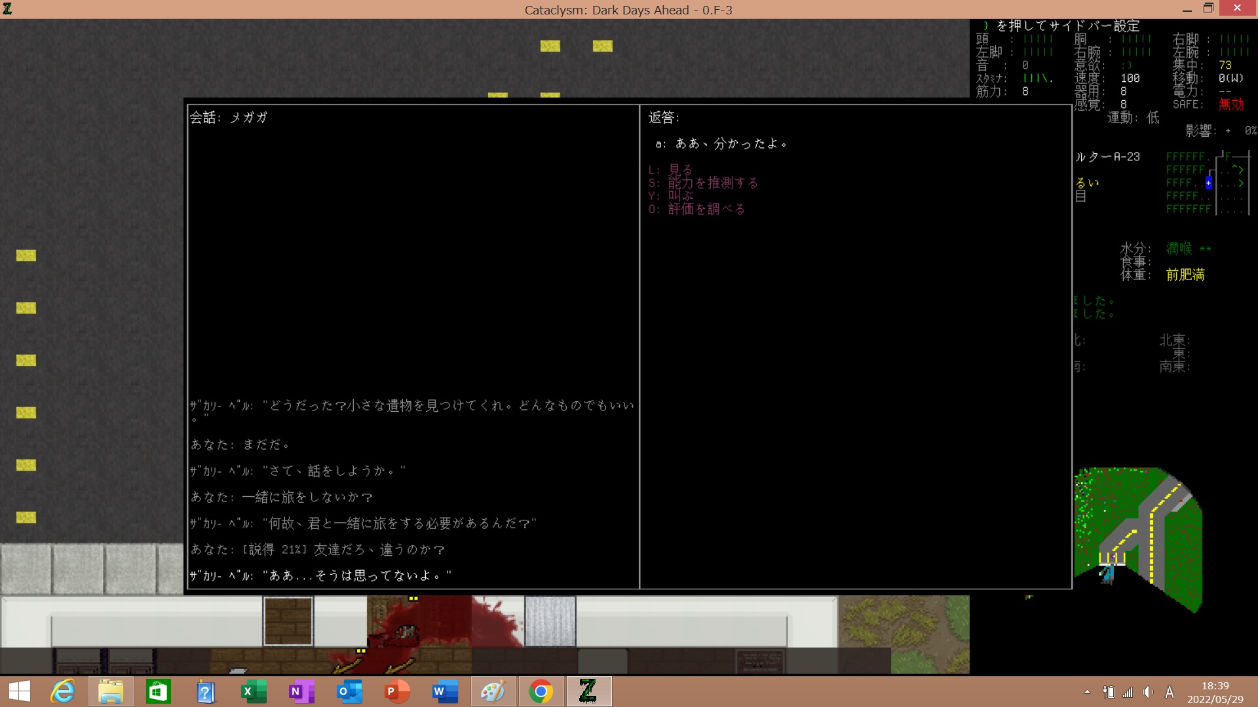Choose the 'L: 見る' dialogue option
This screenshot has width=1258, height=707.
(x=670, y=170)
